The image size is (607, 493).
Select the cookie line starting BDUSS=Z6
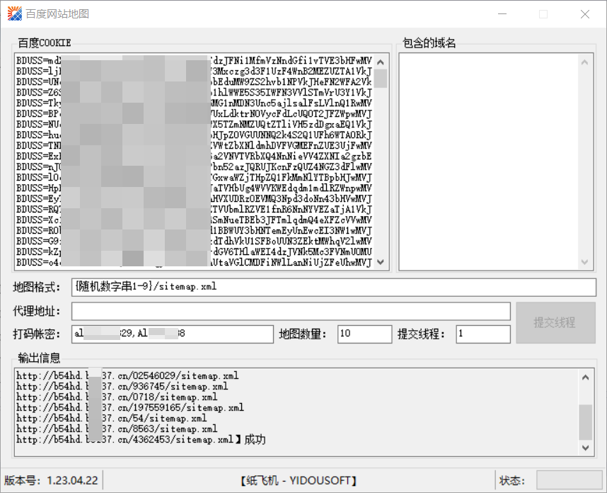tap(194, 92)
